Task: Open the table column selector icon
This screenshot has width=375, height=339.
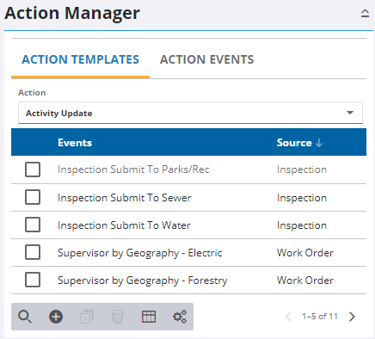Action: 149,317
